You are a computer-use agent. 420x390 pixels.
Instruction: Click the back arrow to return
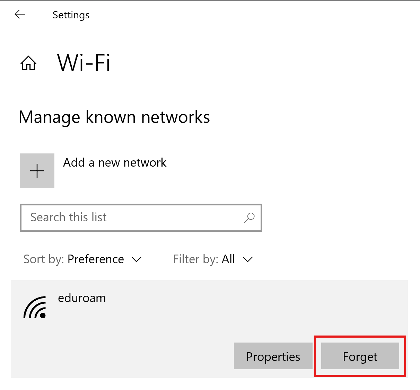pyautogui.click(x=19, y=14)
